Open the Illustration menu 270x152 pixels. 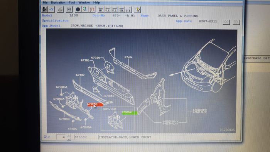58,3
